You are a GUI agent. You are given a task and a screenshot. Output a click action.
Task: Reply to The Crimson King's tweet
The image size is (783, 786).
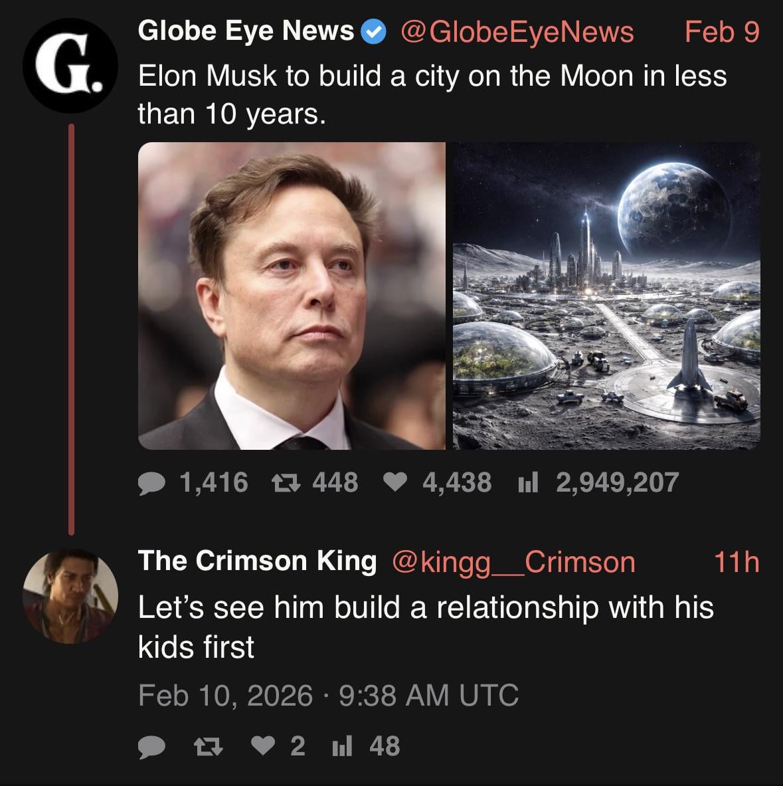coord(152,747)
